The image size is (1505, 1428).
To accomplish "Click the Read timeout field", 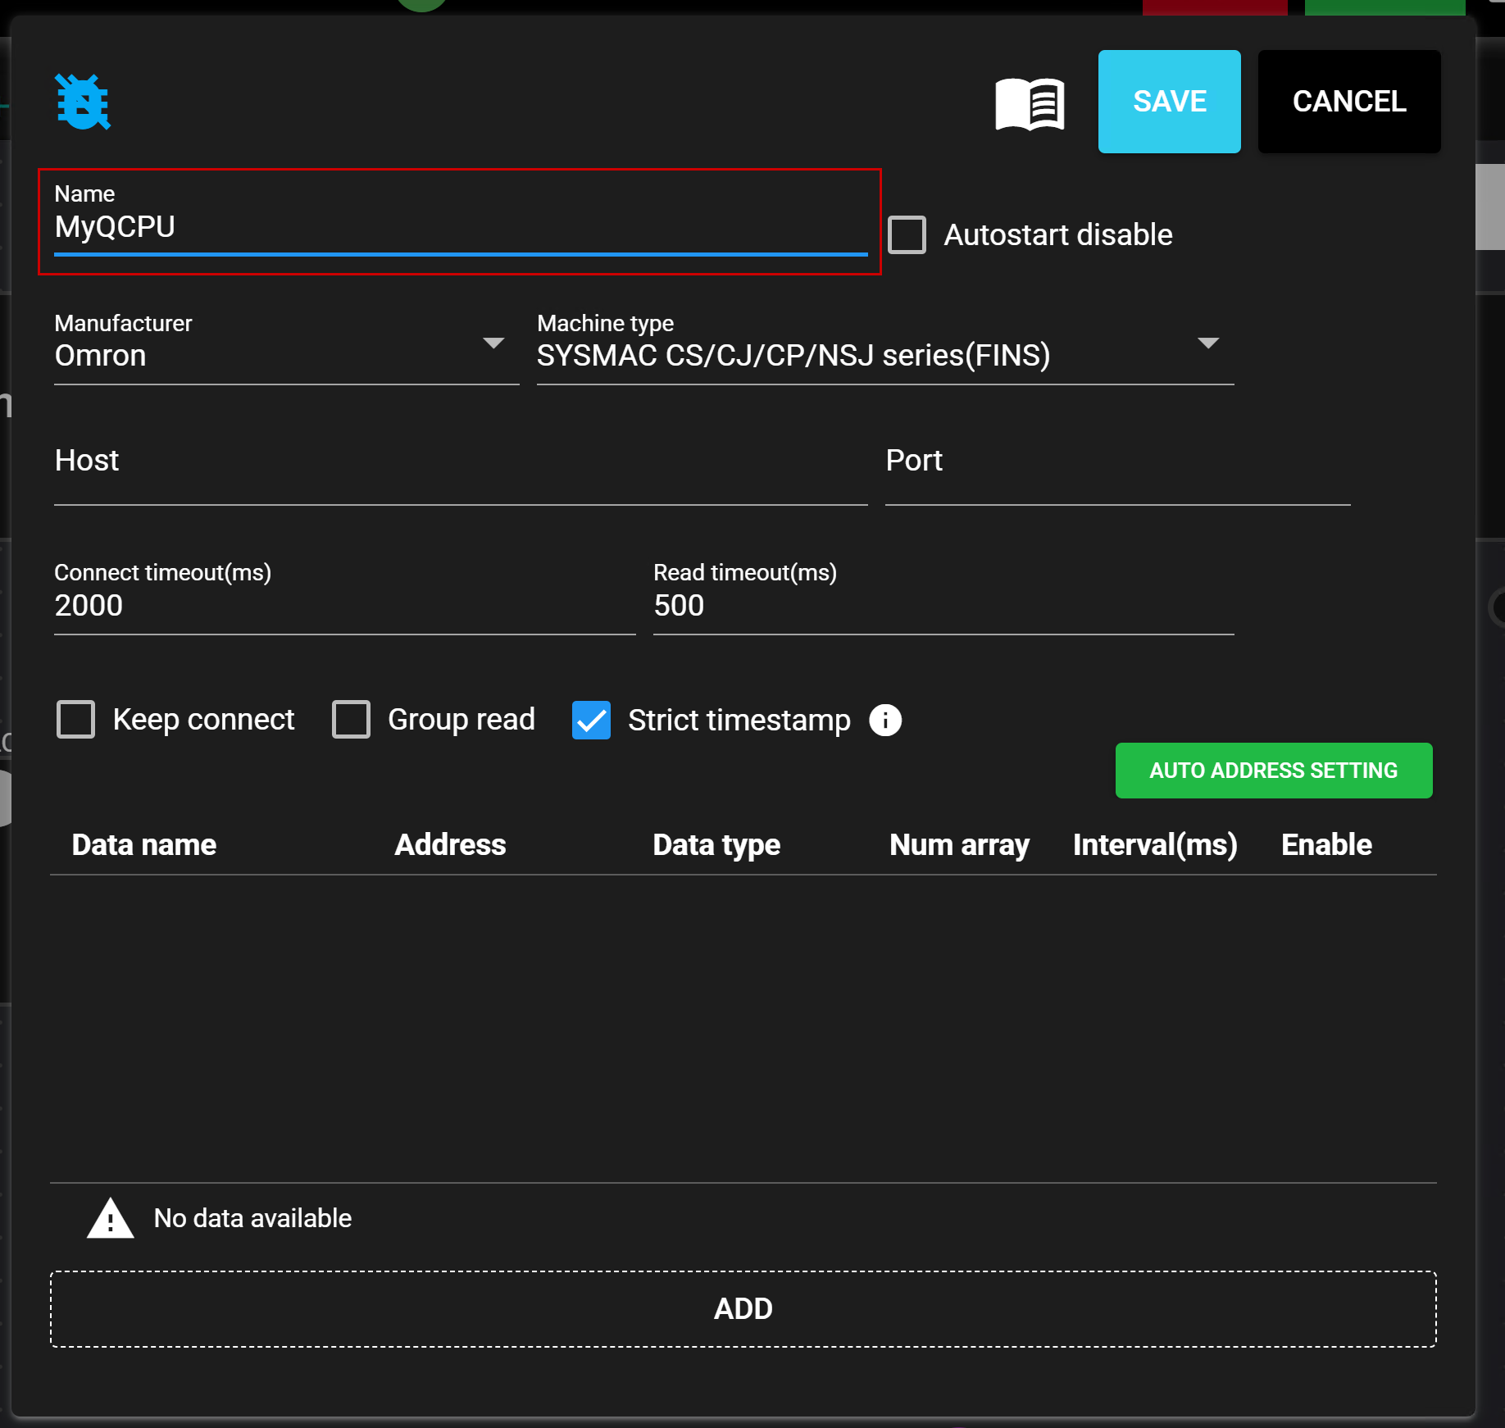I will point(943,606).
